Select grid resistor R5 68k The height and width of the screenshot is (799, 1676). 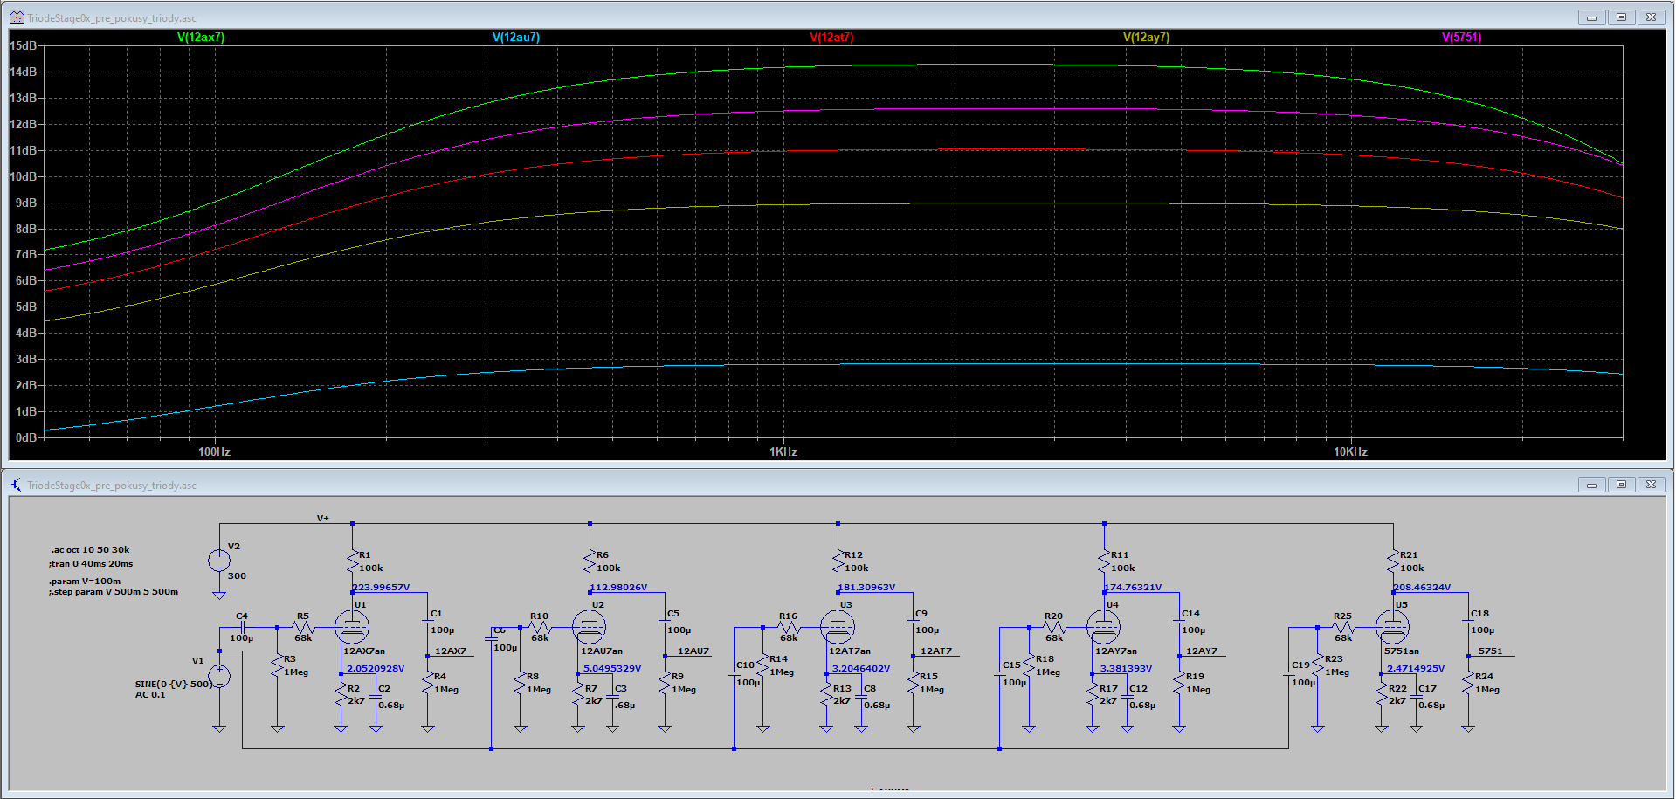pyautogui.click(x=303, y=627)
